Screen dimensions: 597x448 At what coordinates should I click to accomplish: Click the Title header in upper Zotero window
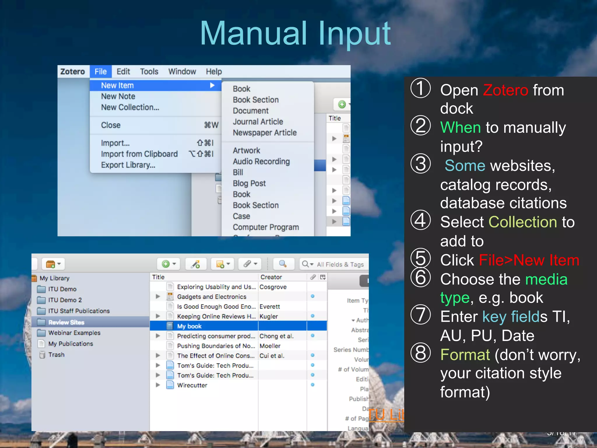[335, 118]
